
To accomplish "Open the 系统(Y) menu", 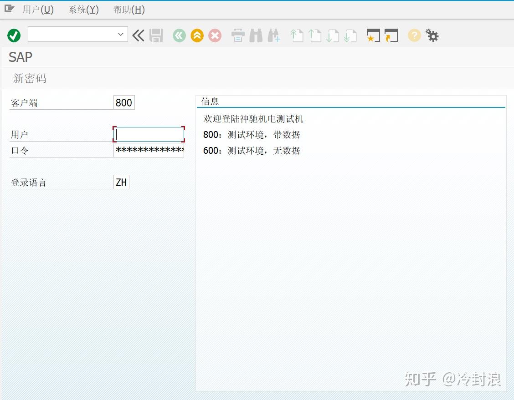I will coord(83,9).
